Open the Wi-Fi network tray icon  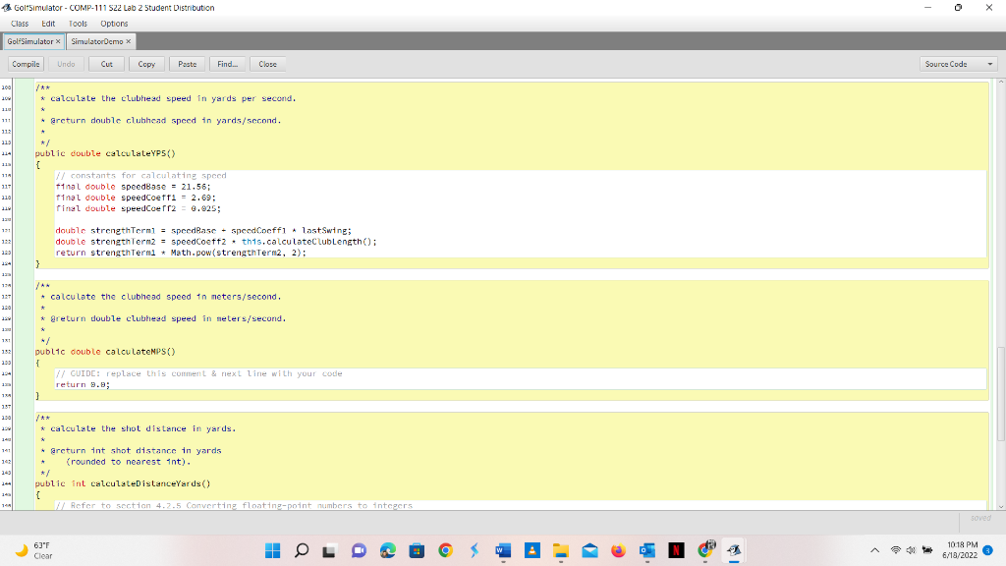[896, 550]
